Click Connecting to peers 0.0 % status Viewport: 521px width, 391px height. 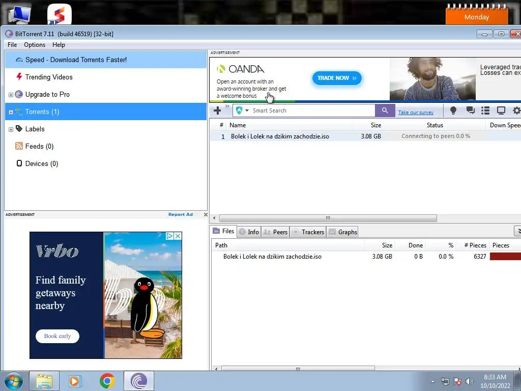tap(436, 136)
